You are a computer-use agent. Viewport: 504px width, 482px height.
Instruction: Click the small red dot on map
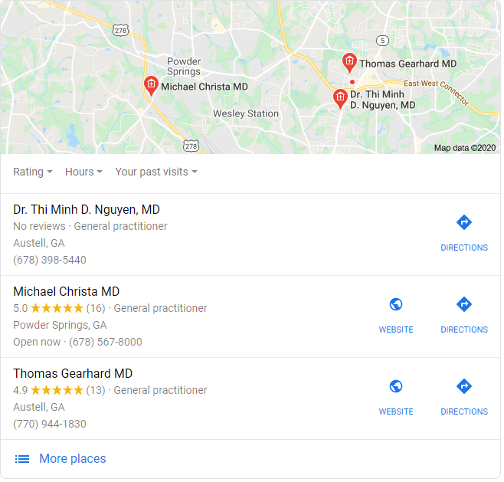click(352, 82)
